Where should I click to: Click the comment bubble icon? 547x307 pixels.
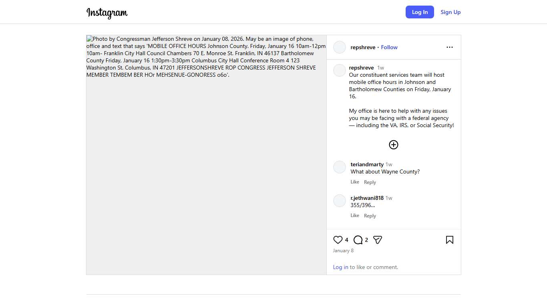(x=358, y=240)
